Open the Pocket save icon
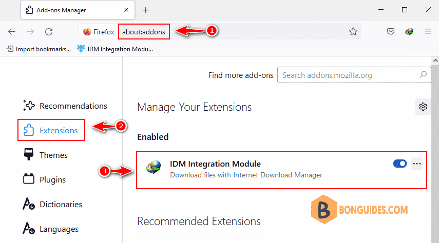 click(391, 31)
